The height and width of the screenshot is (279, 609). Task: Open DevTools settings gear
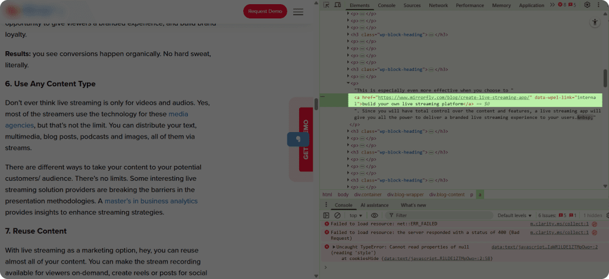pyautogui.click(x=587, y=5)
